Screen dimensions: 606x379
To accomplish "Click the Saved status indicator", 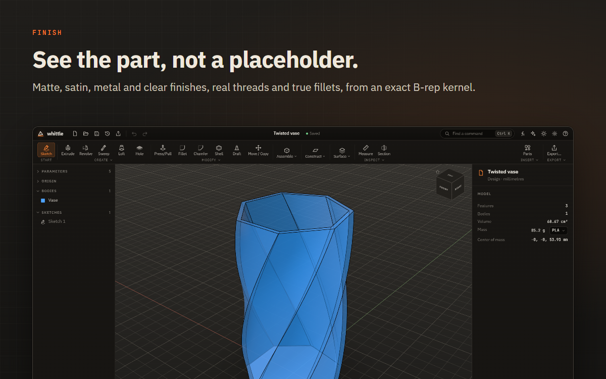I will point(313,133).
